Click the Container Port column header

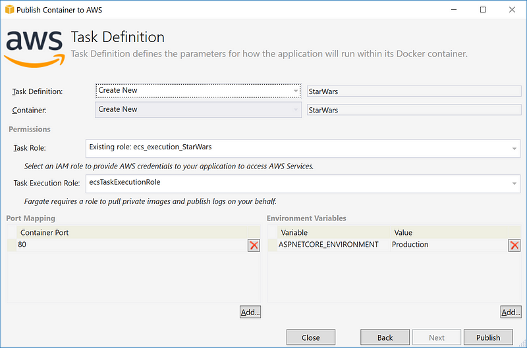(x=132, y=232)
